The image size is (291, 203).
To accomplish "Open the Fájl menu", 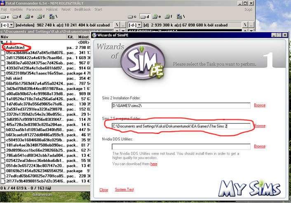I will [x=4, y=9].
